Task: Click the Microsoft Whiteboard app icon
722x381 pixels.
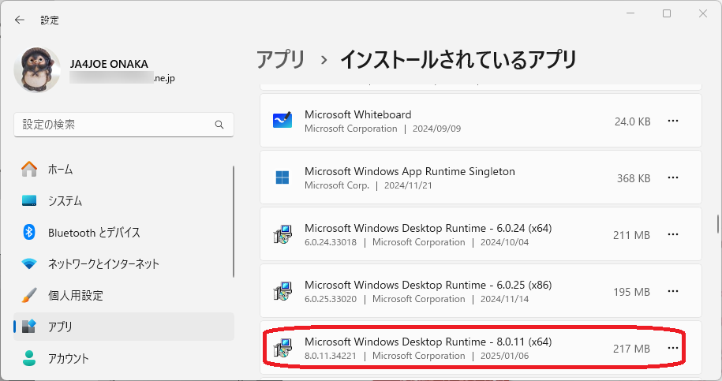Action: pos(282,121)
